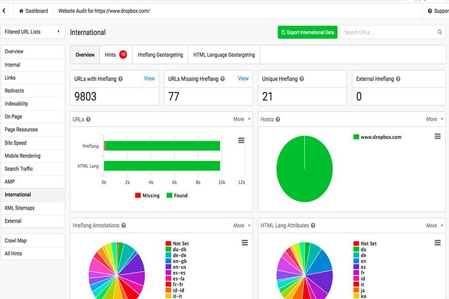Open the Internal sidebar item

coord(33,65)
